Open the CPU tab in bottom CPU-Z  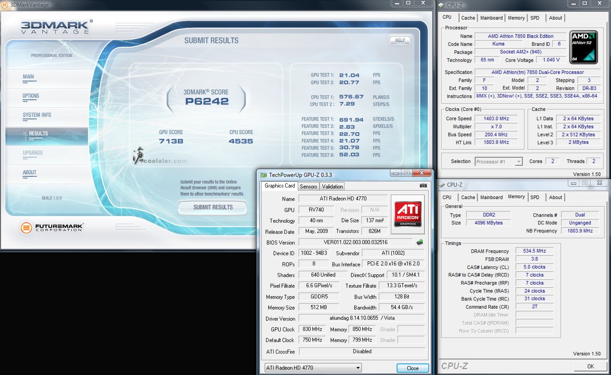(x=447, y=197)
